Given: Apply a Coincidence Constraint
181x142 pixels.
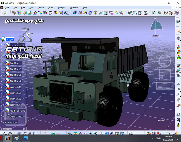Looking at the screenshot, I should [75, 13].
